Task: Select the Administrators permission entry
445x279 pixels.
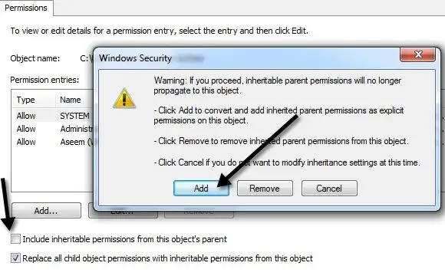Action: coord(52,129)
